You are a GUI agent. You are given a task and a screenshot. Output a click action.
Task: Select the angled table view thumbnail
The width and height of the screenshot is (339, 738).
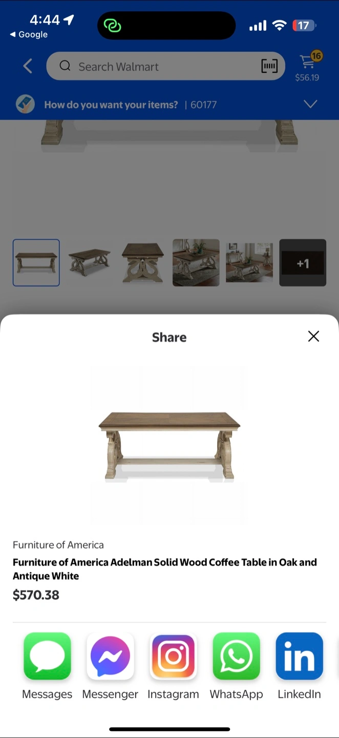[x=90, y=262]
